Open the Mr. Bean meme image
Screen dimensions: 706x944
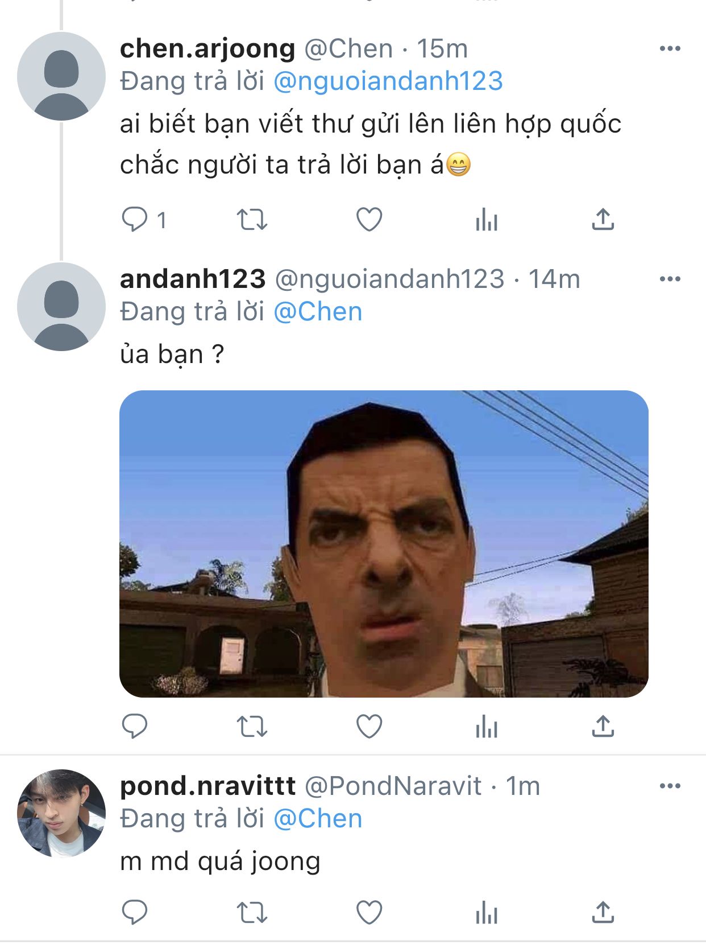point(384,544)
